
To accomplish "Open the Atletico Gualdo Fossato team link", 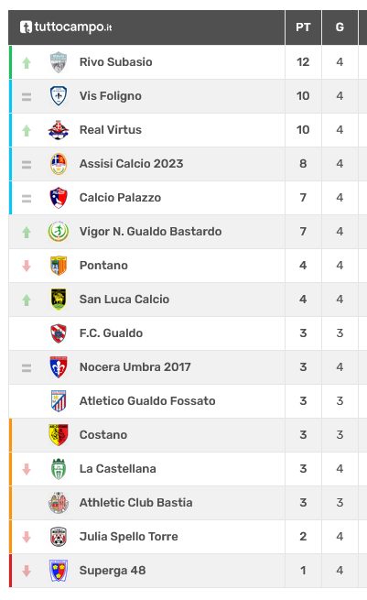I will point(147,401).
